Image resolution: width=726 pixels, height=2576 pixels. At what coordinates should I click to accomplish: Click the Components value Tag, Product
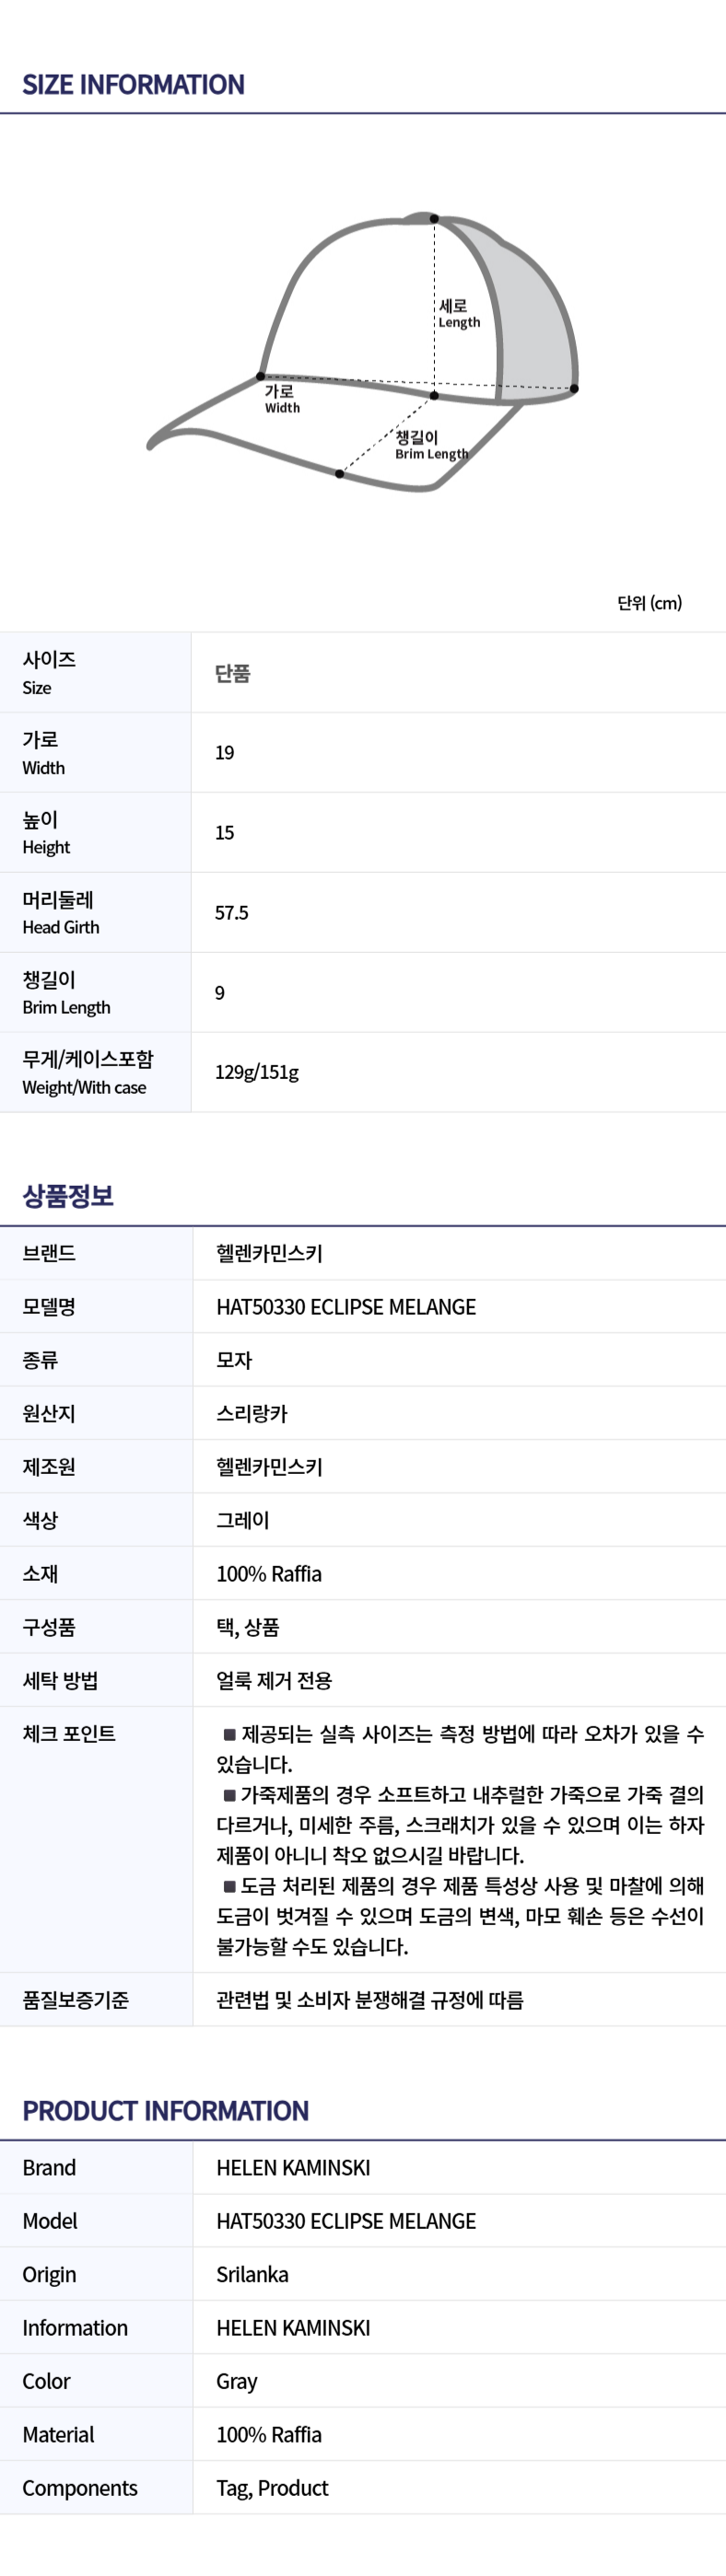point(272,2488)
